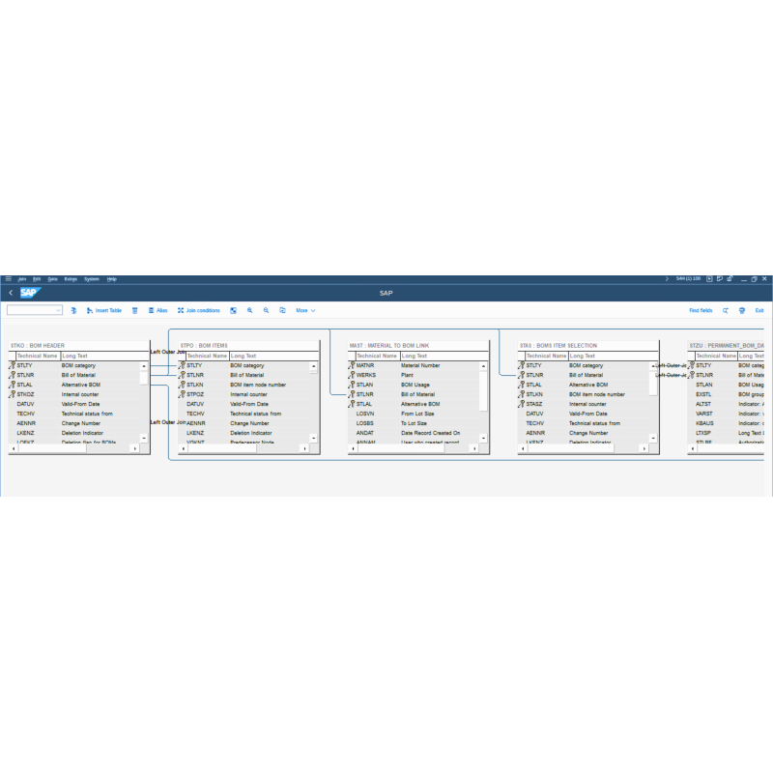Click the delete table trash icon
This screenshot has width=773, height=773.
[x=135, y=310]
